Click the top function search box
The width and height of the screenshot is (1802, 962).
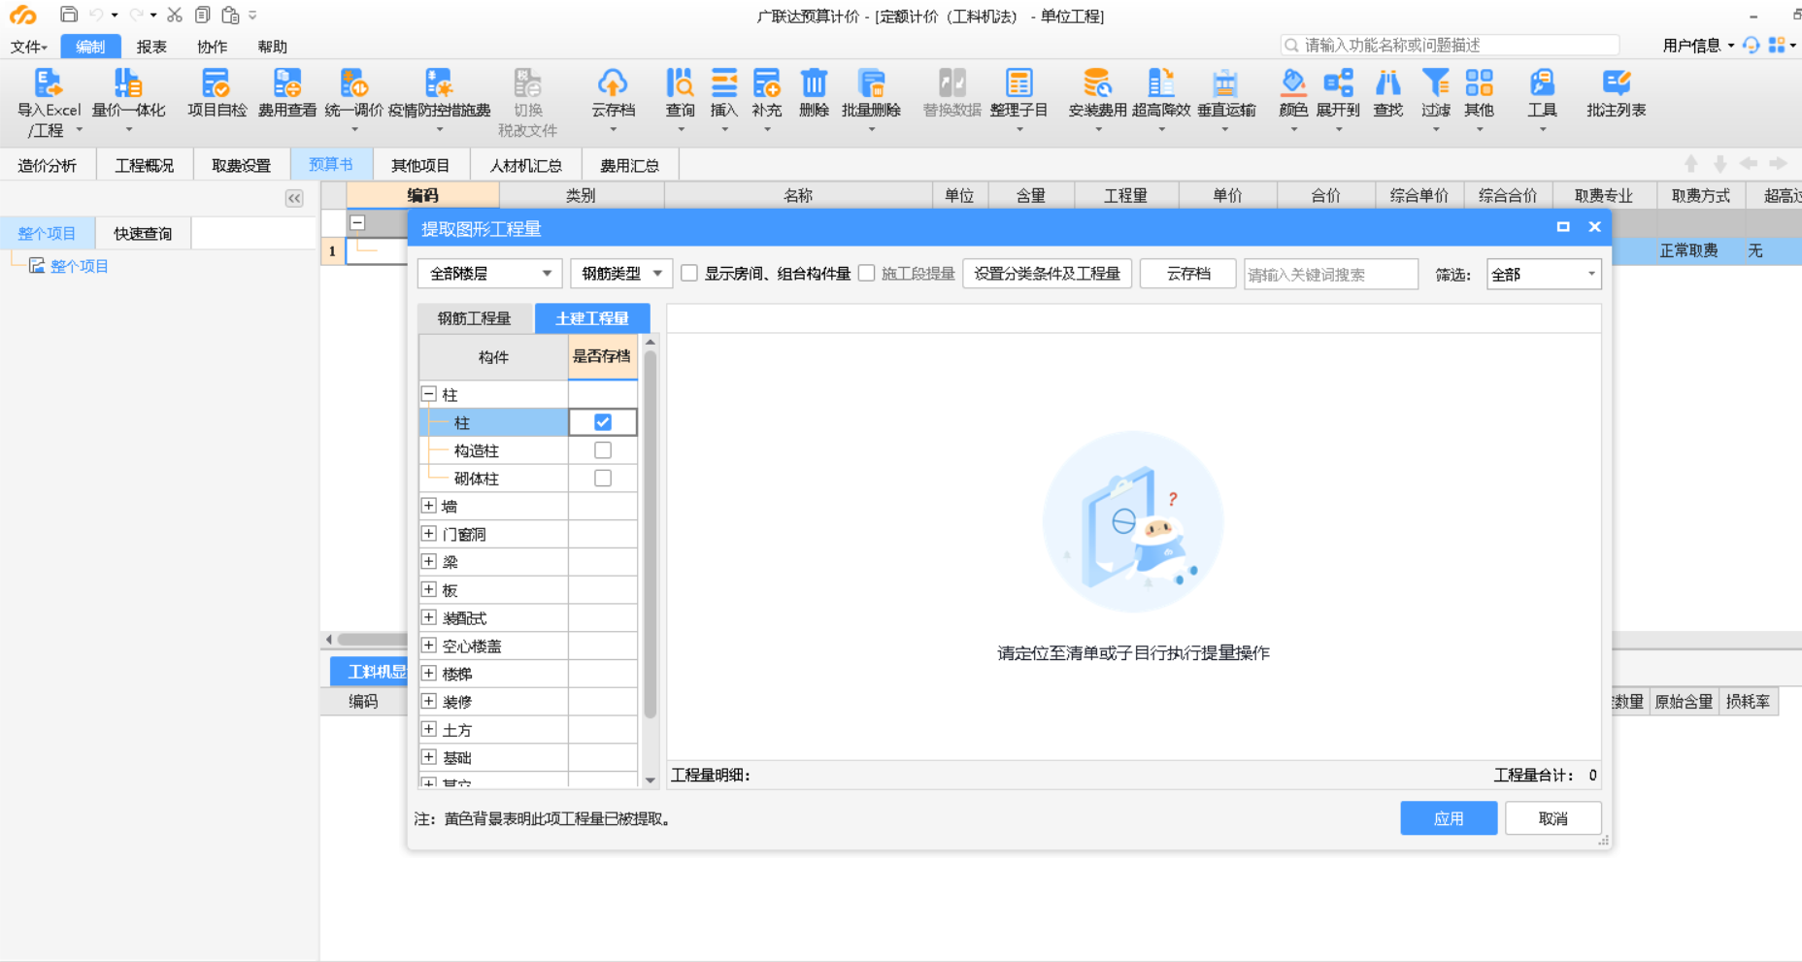tap(1451, 45)
